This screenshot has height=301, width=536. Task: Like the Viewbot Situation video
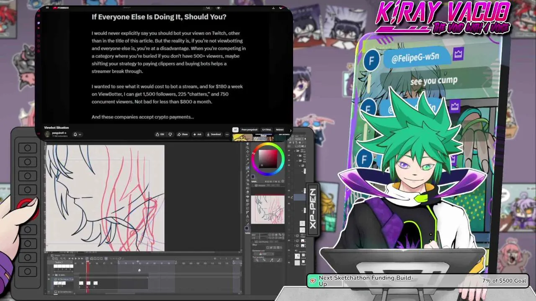click(x=160, y=134)
